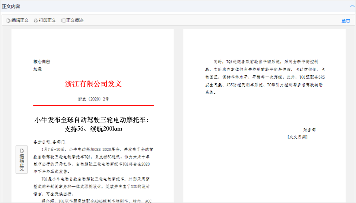Click the [成文日期] date placeholder
Viewport: 356px width, 203px height.
point(297,137)
